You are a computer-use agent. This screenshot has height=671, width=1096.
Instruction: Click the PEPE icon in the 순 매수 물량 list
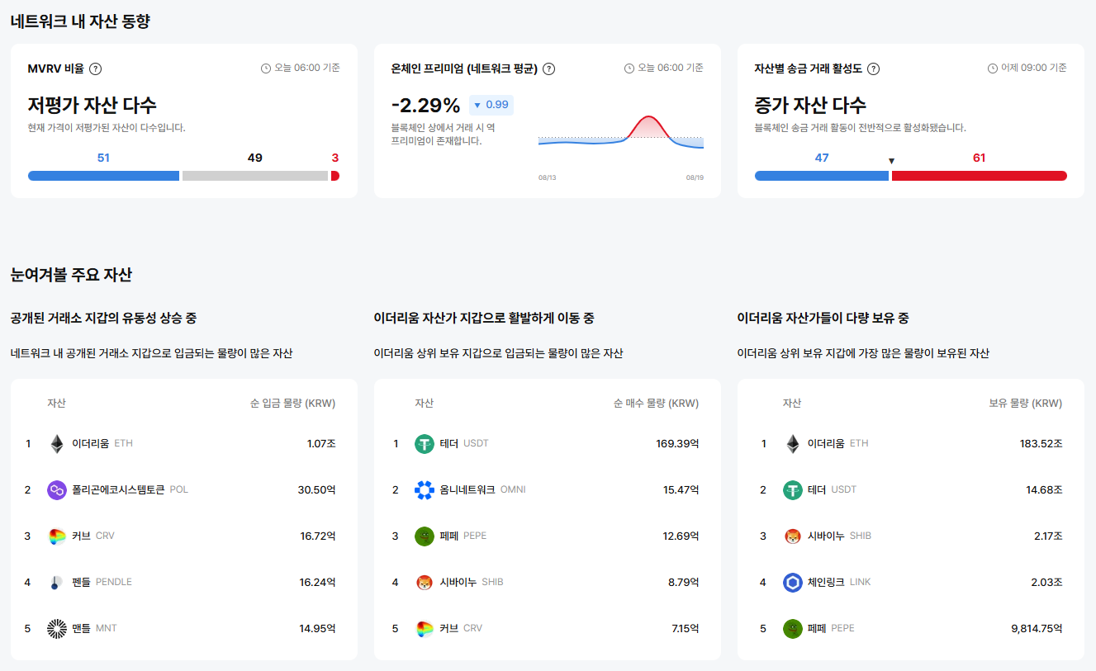(425, 536)
